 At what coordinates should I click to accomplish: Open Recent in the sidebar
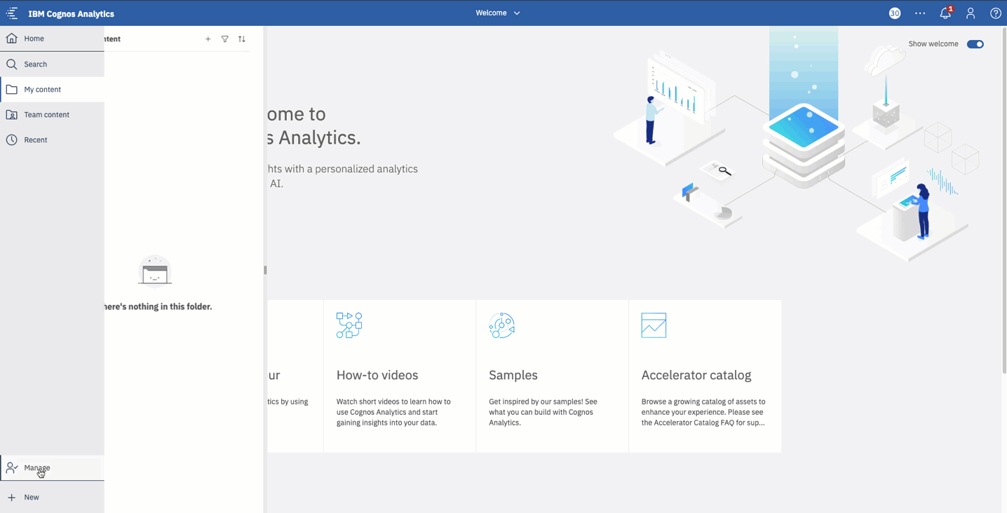tap(52, 139)
